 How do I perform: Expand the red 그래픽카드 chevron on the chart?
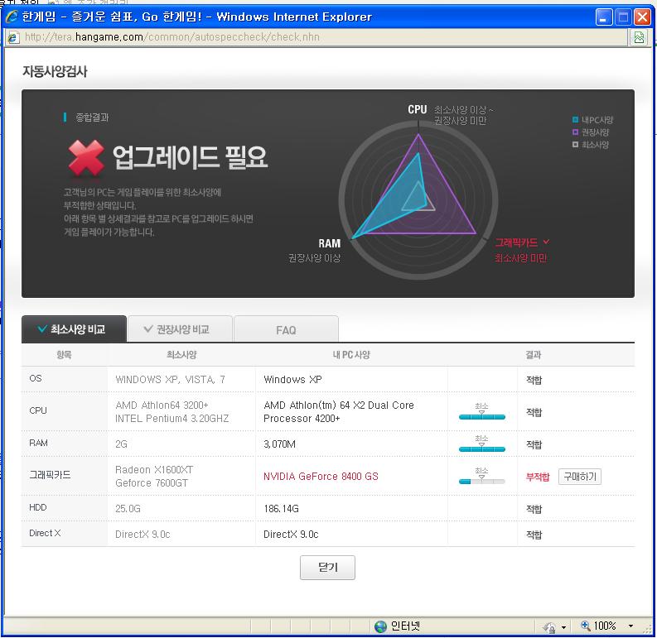click(546, 242)
